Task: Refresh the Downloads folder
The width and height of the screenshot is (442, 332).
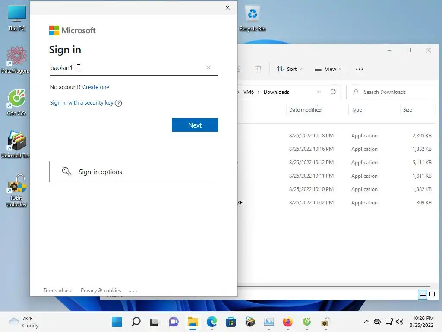Action: pos(333,92)
